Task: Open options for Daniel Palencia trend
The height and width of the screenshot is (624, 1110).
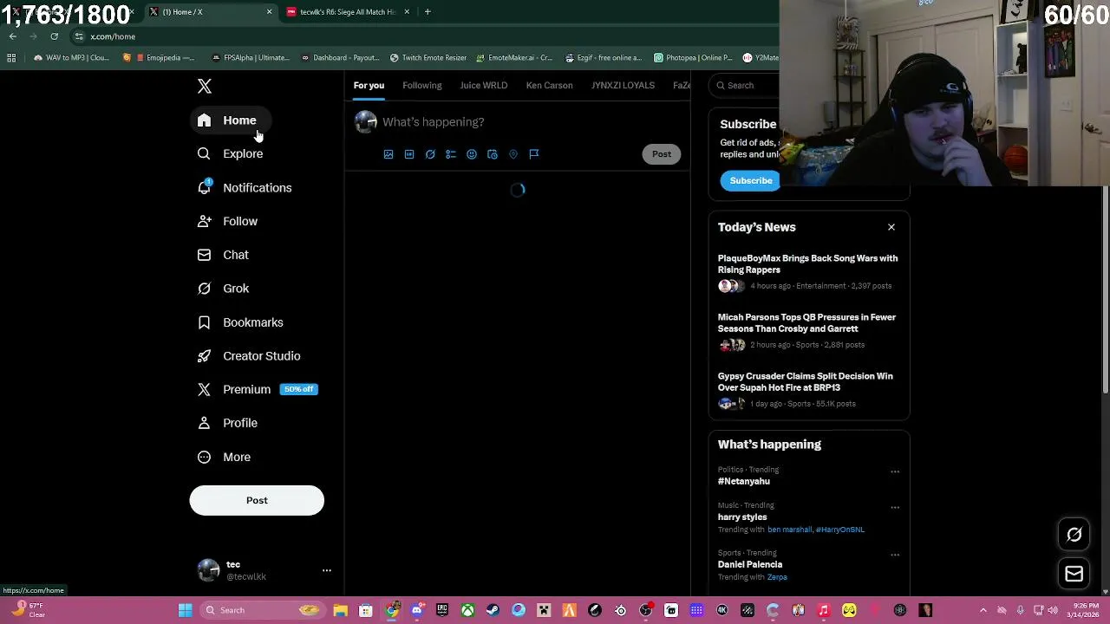Action: [895, 555]
